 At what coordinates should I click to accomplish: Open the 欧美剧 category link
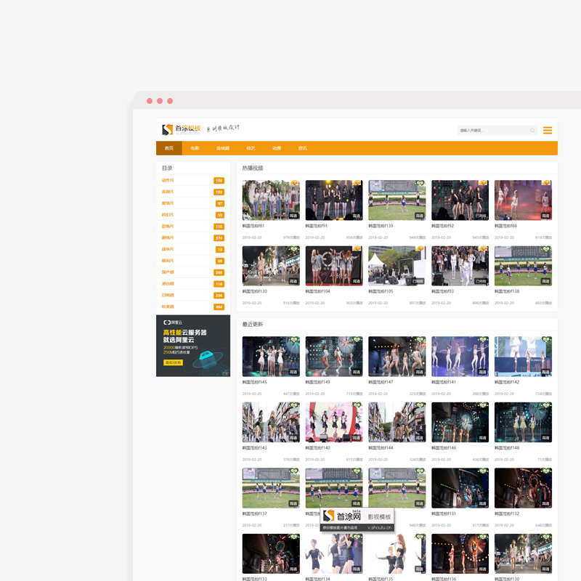click(168, 306)
